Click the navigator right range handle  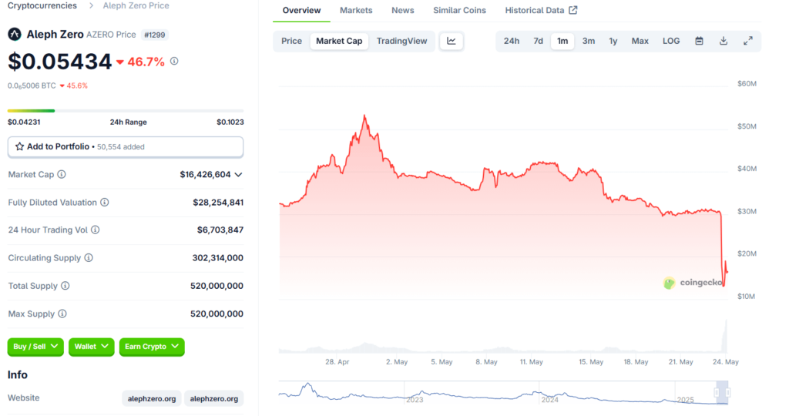click(x=727, y=392)
